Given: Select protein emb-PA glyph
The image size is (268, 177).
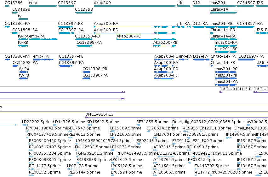Looking at the screenshot, I should pos(43,60).
